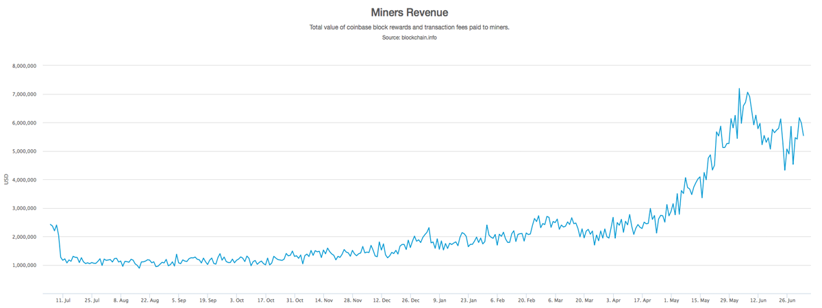This screenshot has height=308, width=822.
Task: Click the USD y-axis title
Action: coord(6,179)
